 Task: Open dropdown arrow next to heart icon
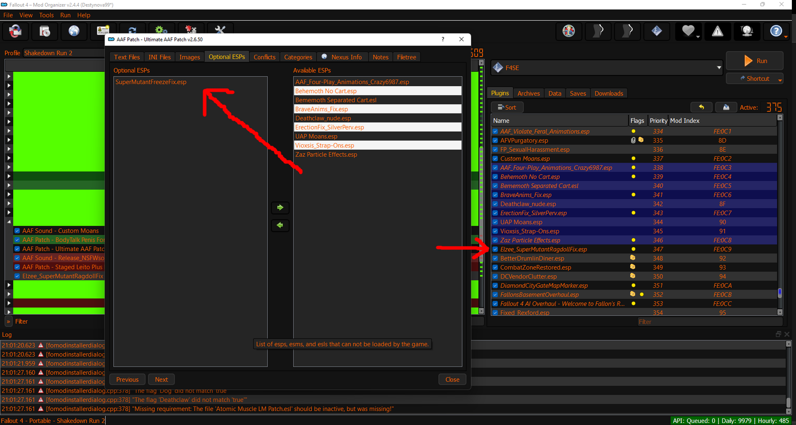click(698, 37)
